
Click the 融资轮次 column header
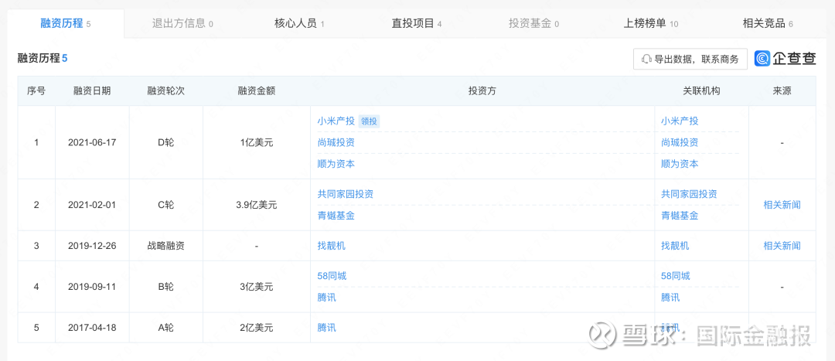point(165,90)
